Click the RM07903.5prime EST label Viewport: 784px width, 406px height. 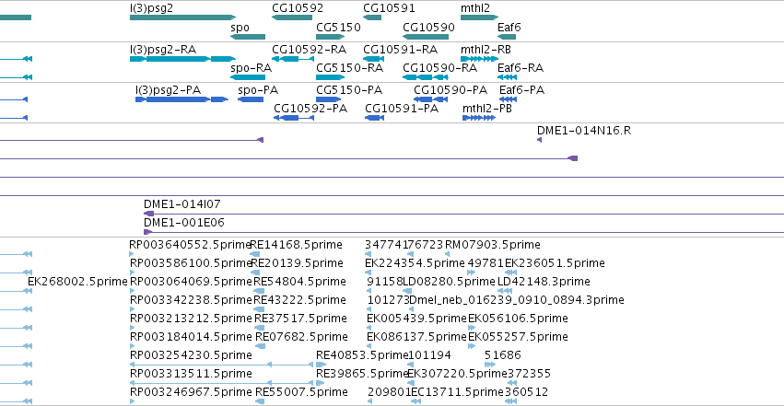[x=493, y=245]
